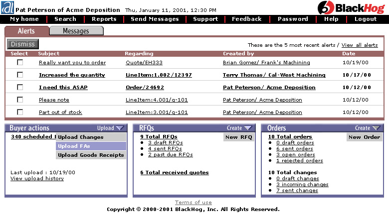Log out using the Logout item

click(366, 19)
